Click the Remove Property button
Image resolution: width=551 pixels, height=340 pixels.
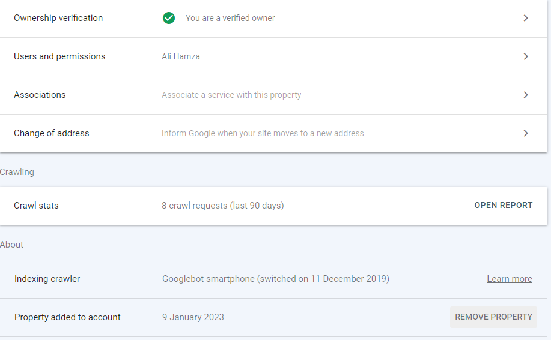493,317
